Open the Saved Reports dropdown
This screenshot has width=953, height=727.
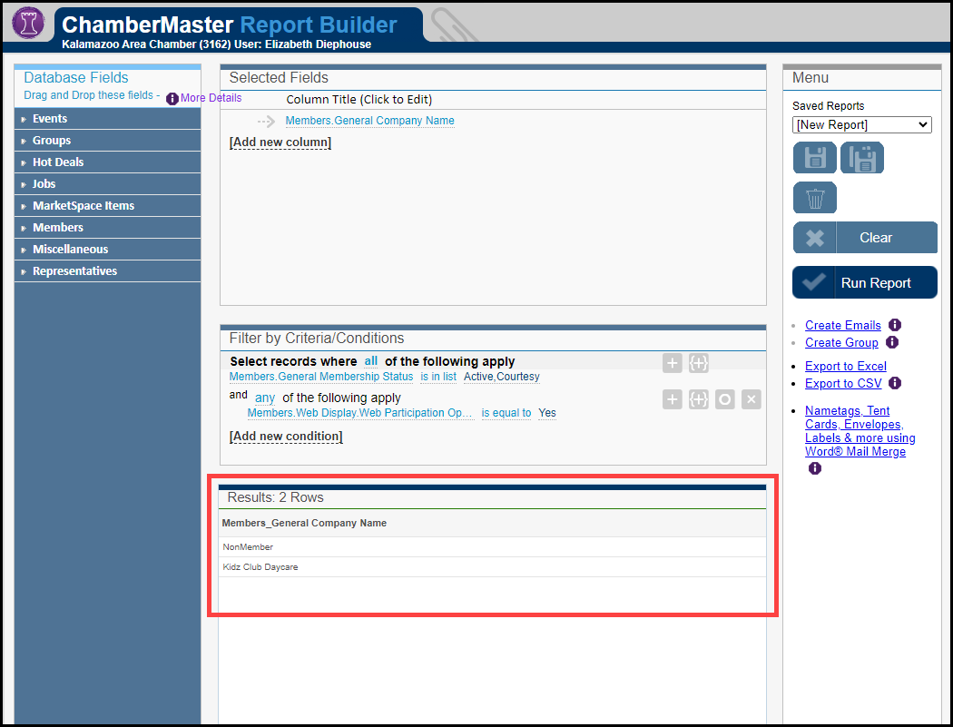[x=861, y=124]
